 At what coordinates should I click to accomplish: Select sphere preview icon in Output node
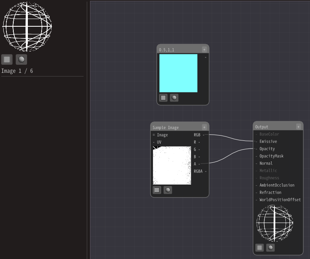270,247
